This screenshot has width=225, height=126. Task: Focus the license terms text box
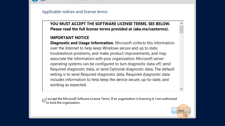pyautogui.click(x=111, y=56)
